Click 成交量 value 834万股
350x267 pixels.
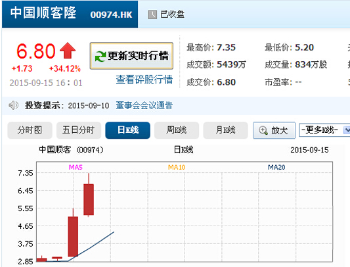[x=311, y=64]
